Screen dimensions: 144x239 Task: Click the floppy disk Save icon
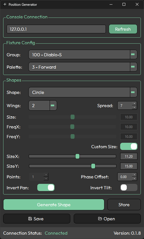click(30, 219)
